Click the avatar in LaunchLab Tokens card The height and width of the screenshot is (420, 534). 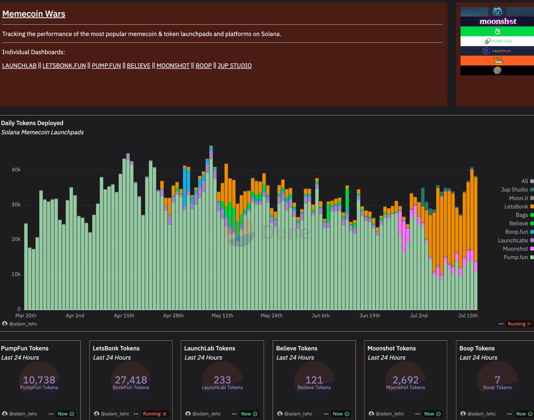188,414
